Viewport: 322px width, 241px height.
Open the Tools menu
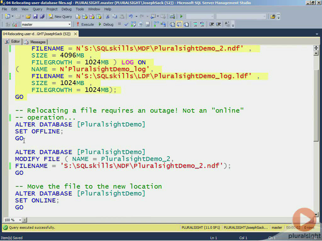coord(80,9)
